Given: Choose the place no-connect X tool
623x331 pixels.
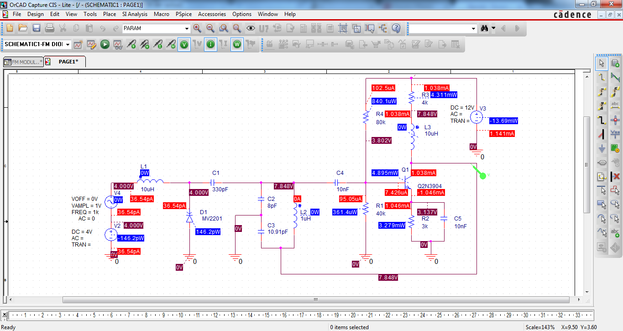Looking at the screenshot, I should [x=615, y=177].
